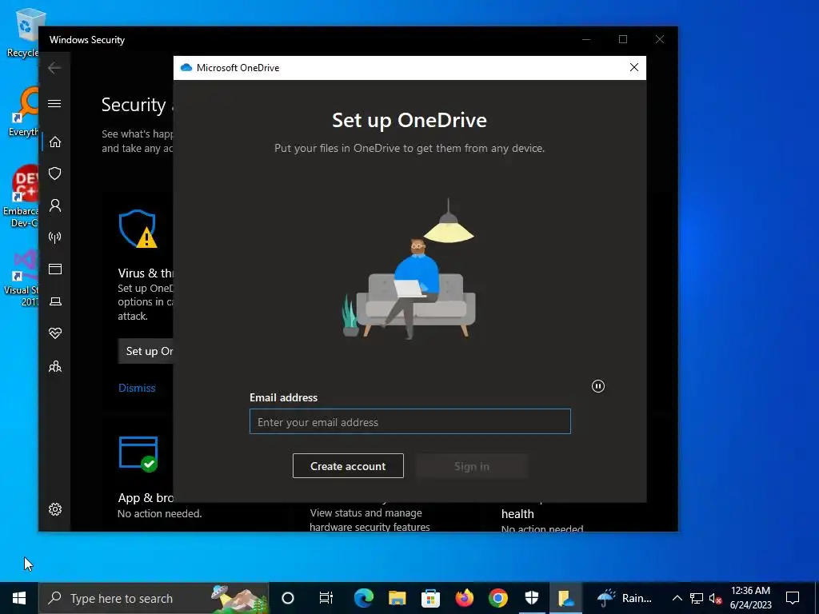The width and height of the screenshot is (819, 614).
Task: Open the Windows Start menu
Action: click(19, 598)
